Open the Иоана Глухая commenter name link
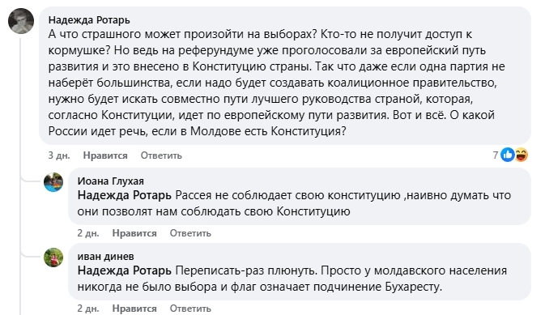 click(x=110, y=181)
